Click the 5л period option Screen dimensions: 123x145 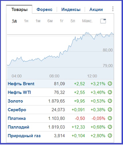coord(73,21)
